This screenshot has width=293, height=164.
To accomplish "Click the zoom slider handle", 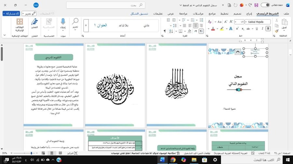I will coord(31,153).
